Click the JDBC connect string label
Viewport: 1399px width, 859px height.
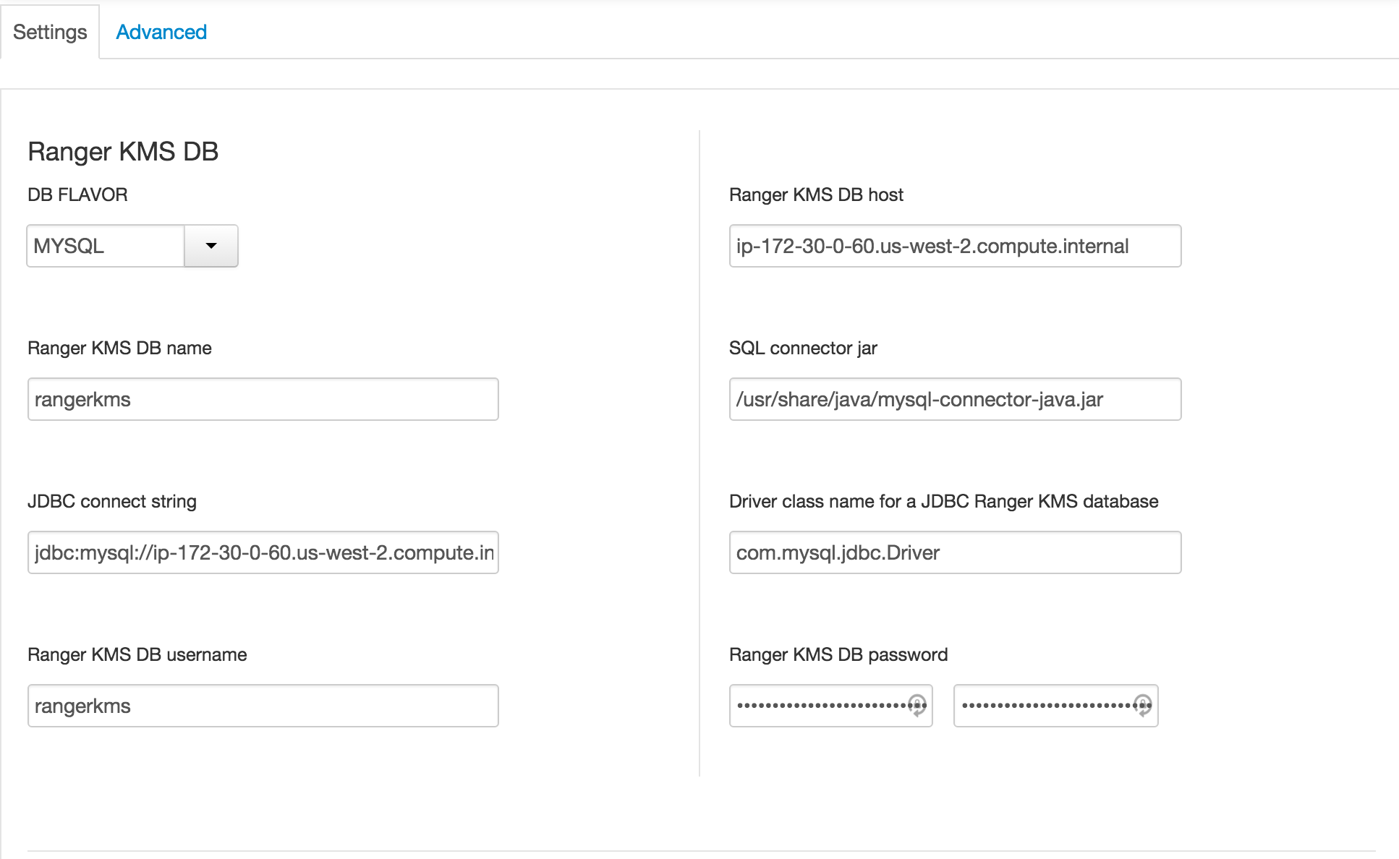tap(112, 501)
